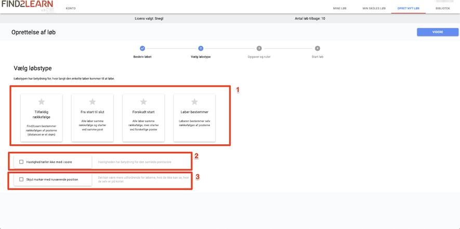Click the star icon on Forskudt start card
460x229 pixels.
(x=143, y=102)
